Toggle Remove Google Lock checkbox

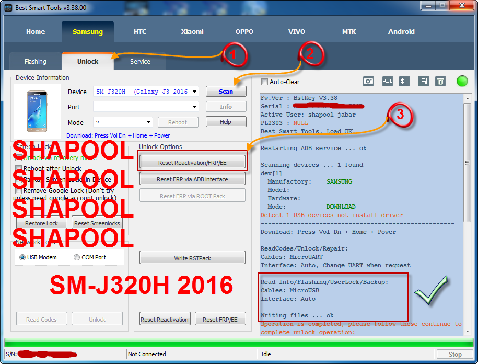coord(19,191)
